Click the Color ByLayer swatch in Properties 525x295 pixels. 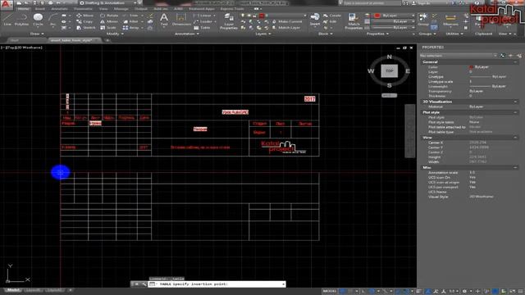[471, 67]
